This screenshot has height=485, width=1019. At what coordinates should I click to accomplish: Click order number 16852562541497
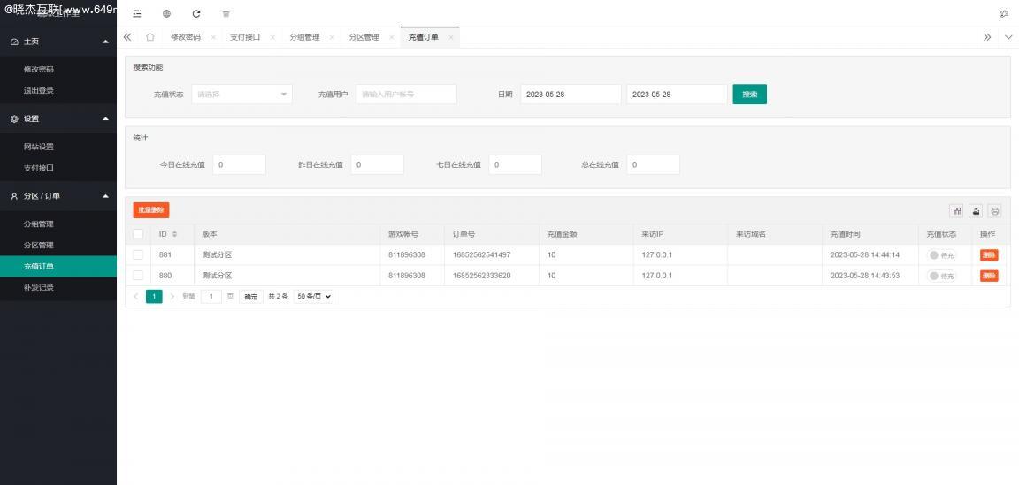click(481, 254)
